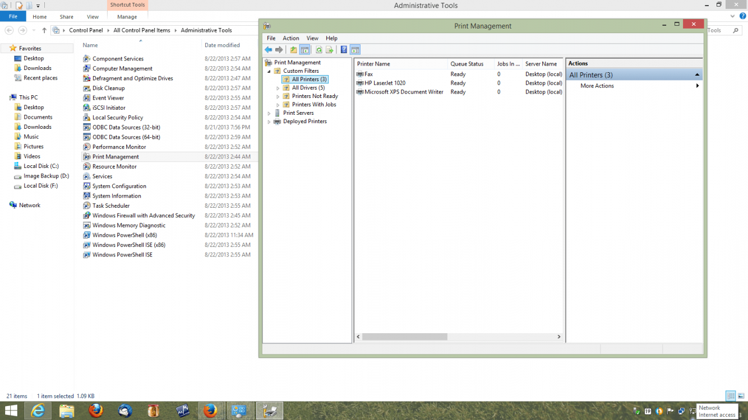This screenshot has height=420, width=748.
Task: Click the Up one level folder icon
Action: click(293, 50)
